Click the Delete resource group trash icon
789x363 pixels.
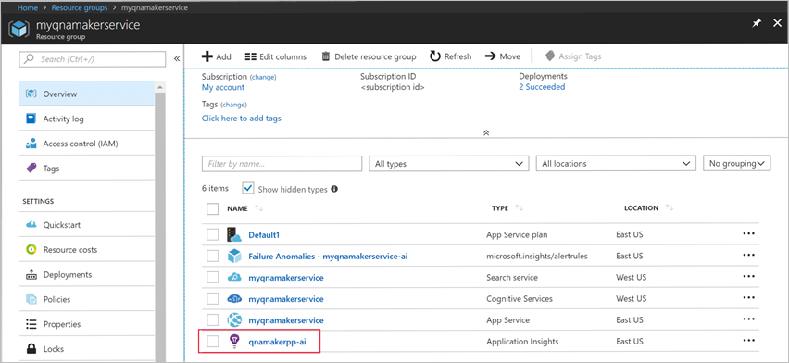326,56
